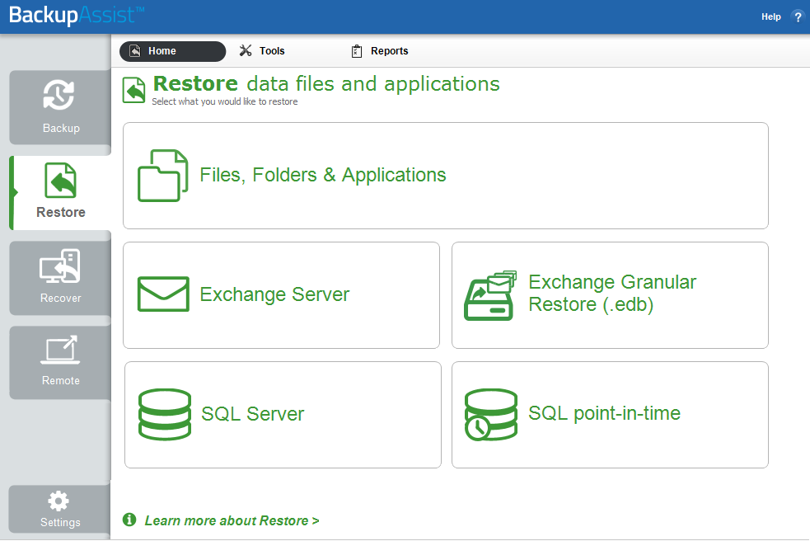
Task: Choose Exchange Granular Restore (.edb)
Action: (610, 295)
